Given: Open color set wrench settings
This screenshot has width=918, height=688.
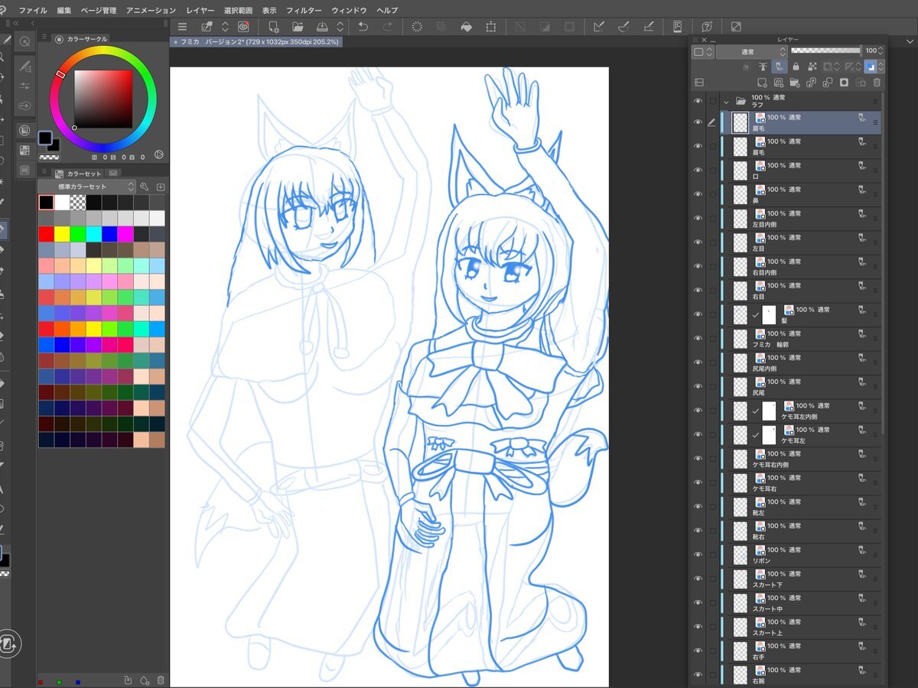Looking at the screenshot, I should point(144,187).
